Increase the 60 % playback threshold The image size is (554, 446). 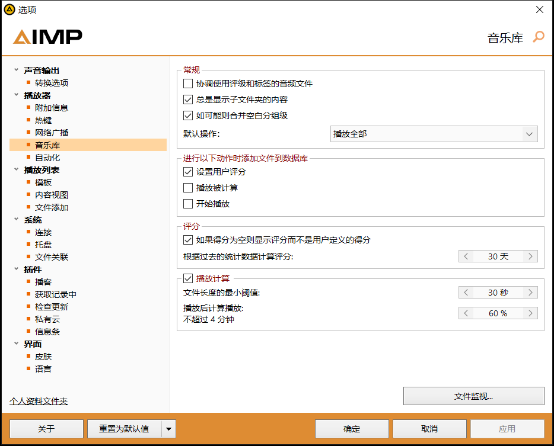click(x=530, y=313)
